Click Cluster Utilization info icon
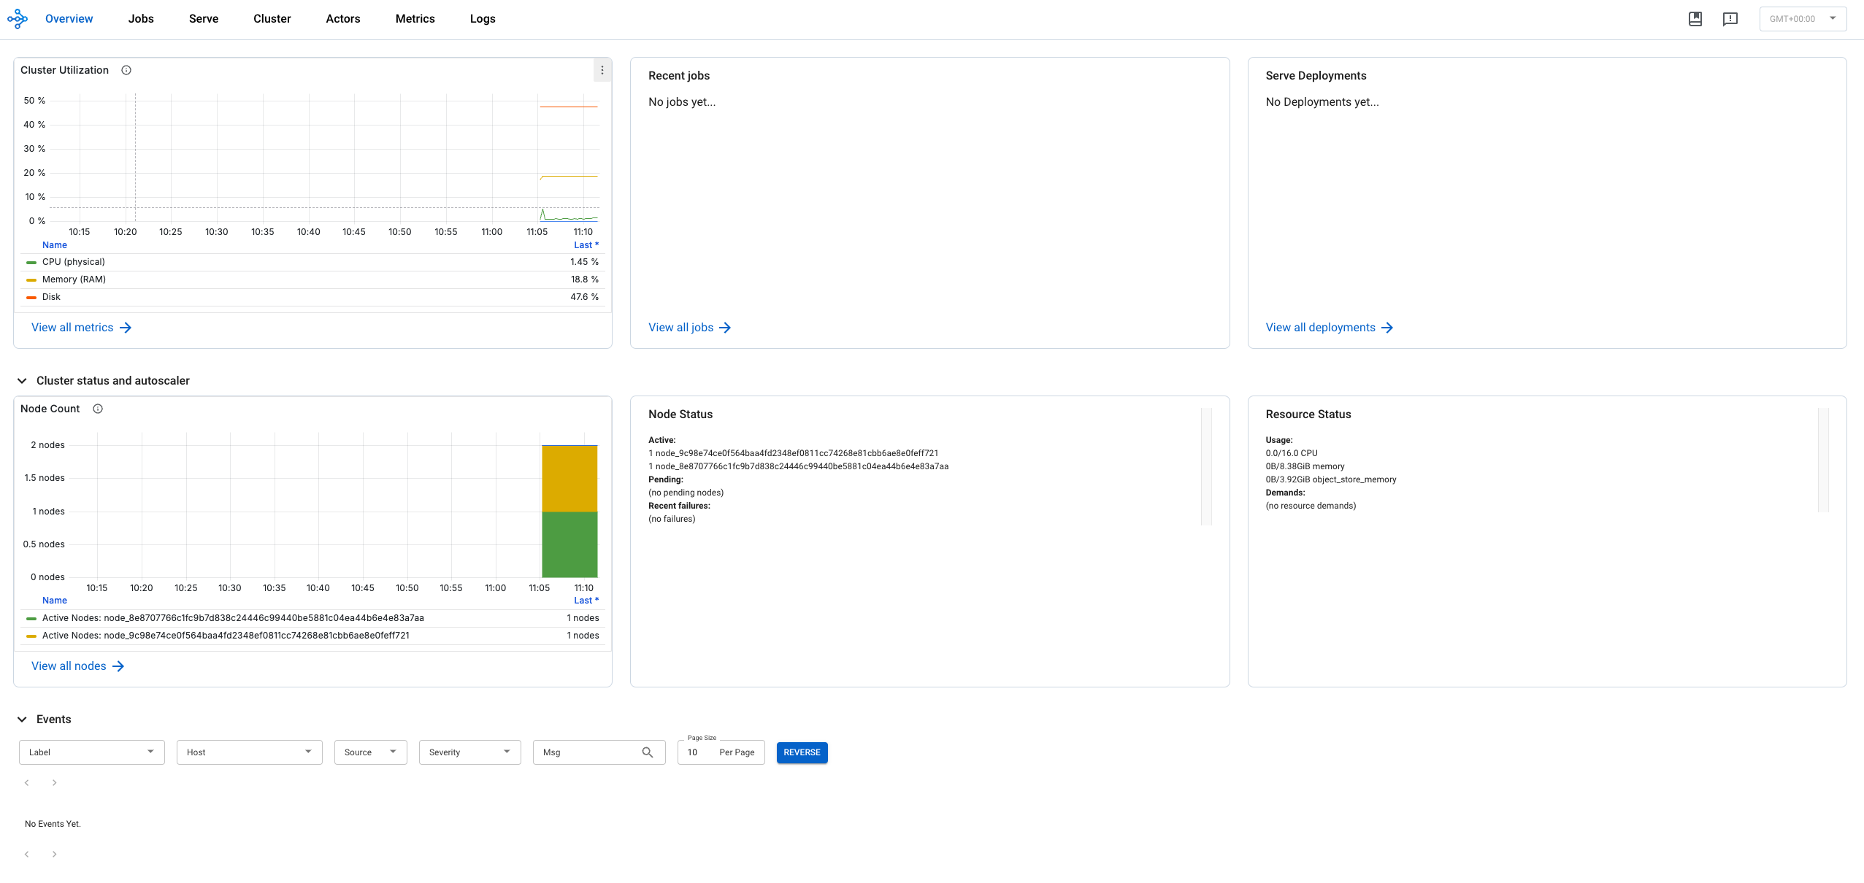The height and width of the screenshot is (883, 1864). pos(126,70)
